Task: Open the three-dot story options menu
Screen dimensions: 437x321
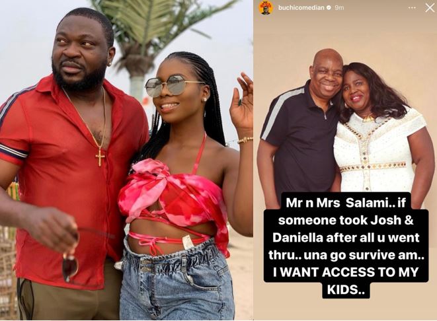Action: point(412,8)
